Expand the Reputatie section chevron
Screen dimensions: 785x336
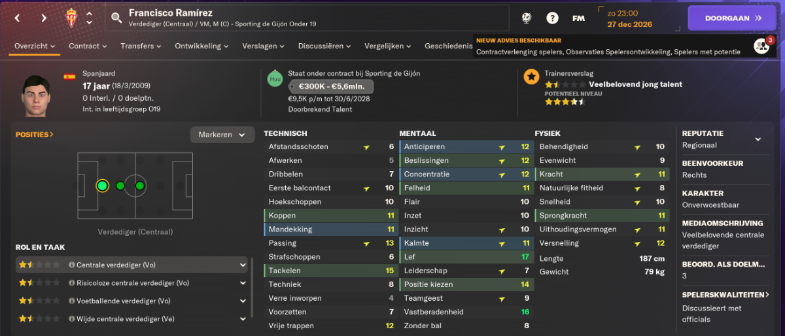pos(758,139)
